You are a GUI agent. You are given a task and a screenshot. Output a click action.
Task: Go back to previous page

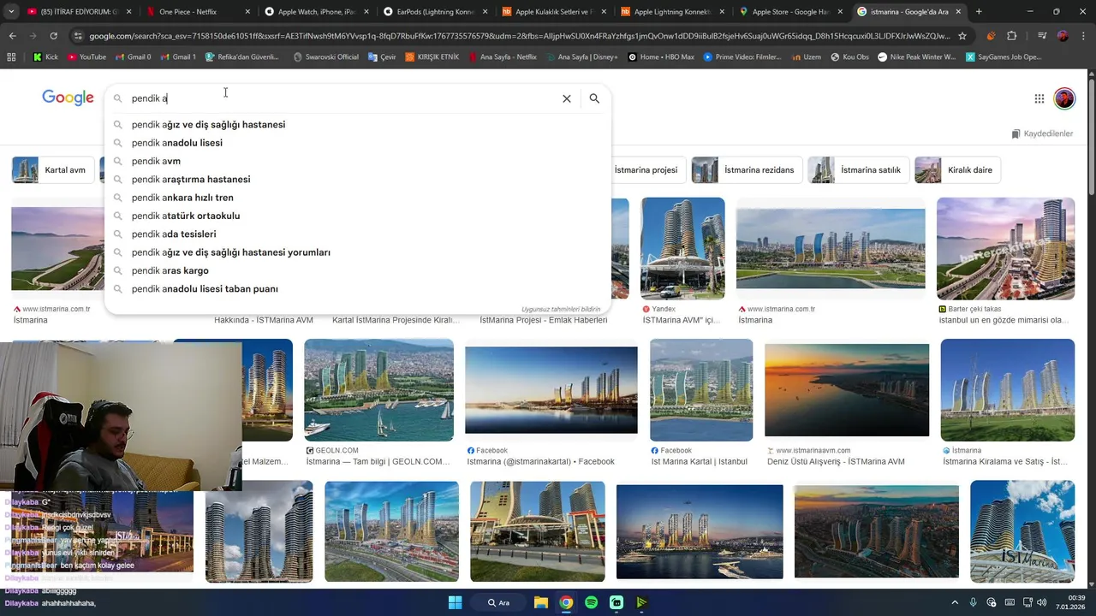(12, 36)
